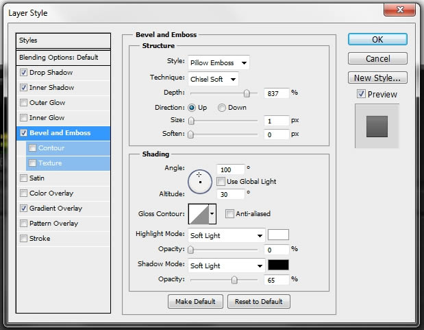Click the style preview thumbnail
Screen dimensions: 424x330
377,126
